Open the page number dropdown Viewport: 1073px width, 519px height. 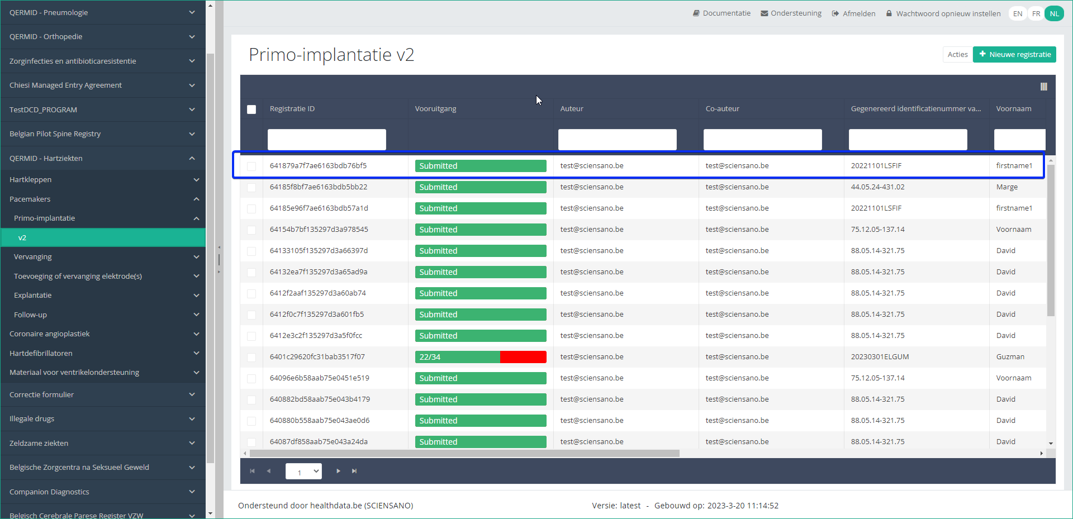pyautogui.click(x=303, y=472)
